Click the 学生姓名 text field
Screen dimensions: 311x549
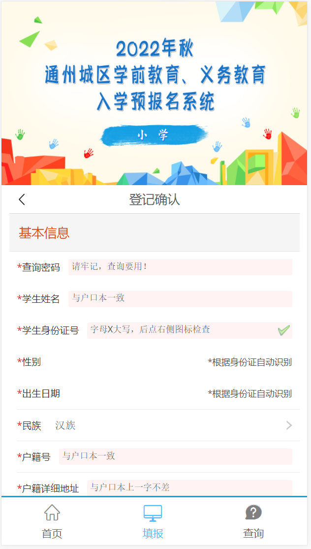point(180,299)
